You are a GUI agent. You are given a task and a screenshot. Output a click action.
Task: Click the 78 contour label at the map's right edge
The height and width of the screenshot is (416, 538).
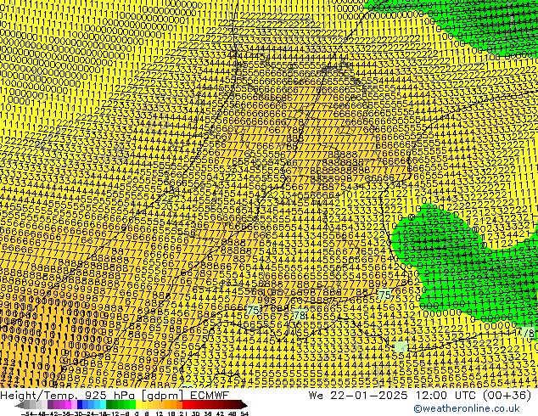pos(529,333)
